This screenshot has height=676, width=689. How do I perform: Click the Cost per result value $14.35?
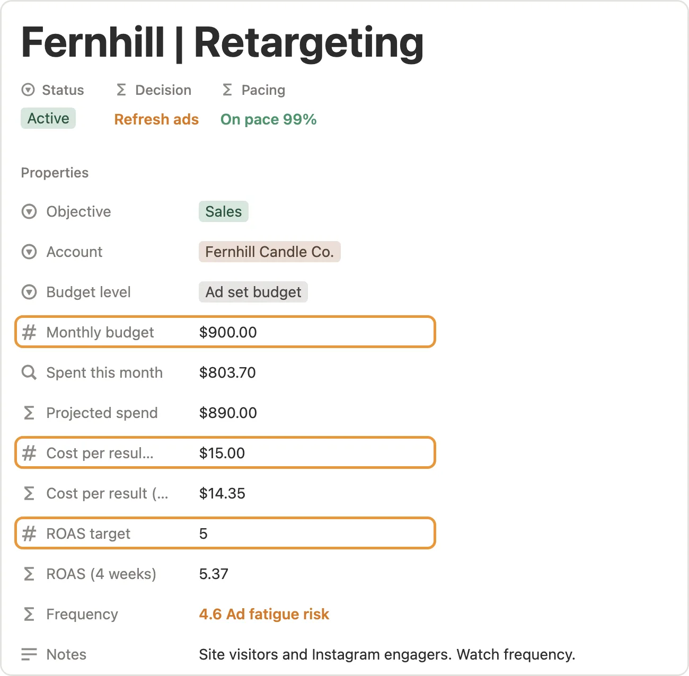pos(222,494)
